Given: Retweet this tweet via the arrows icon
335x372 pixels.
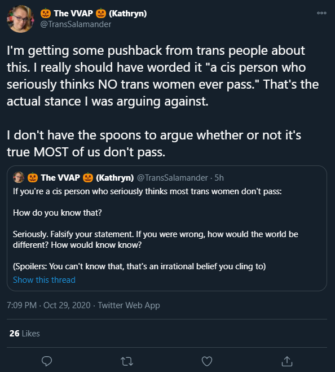Looking at the screenshot, I should tap(127, 362).
